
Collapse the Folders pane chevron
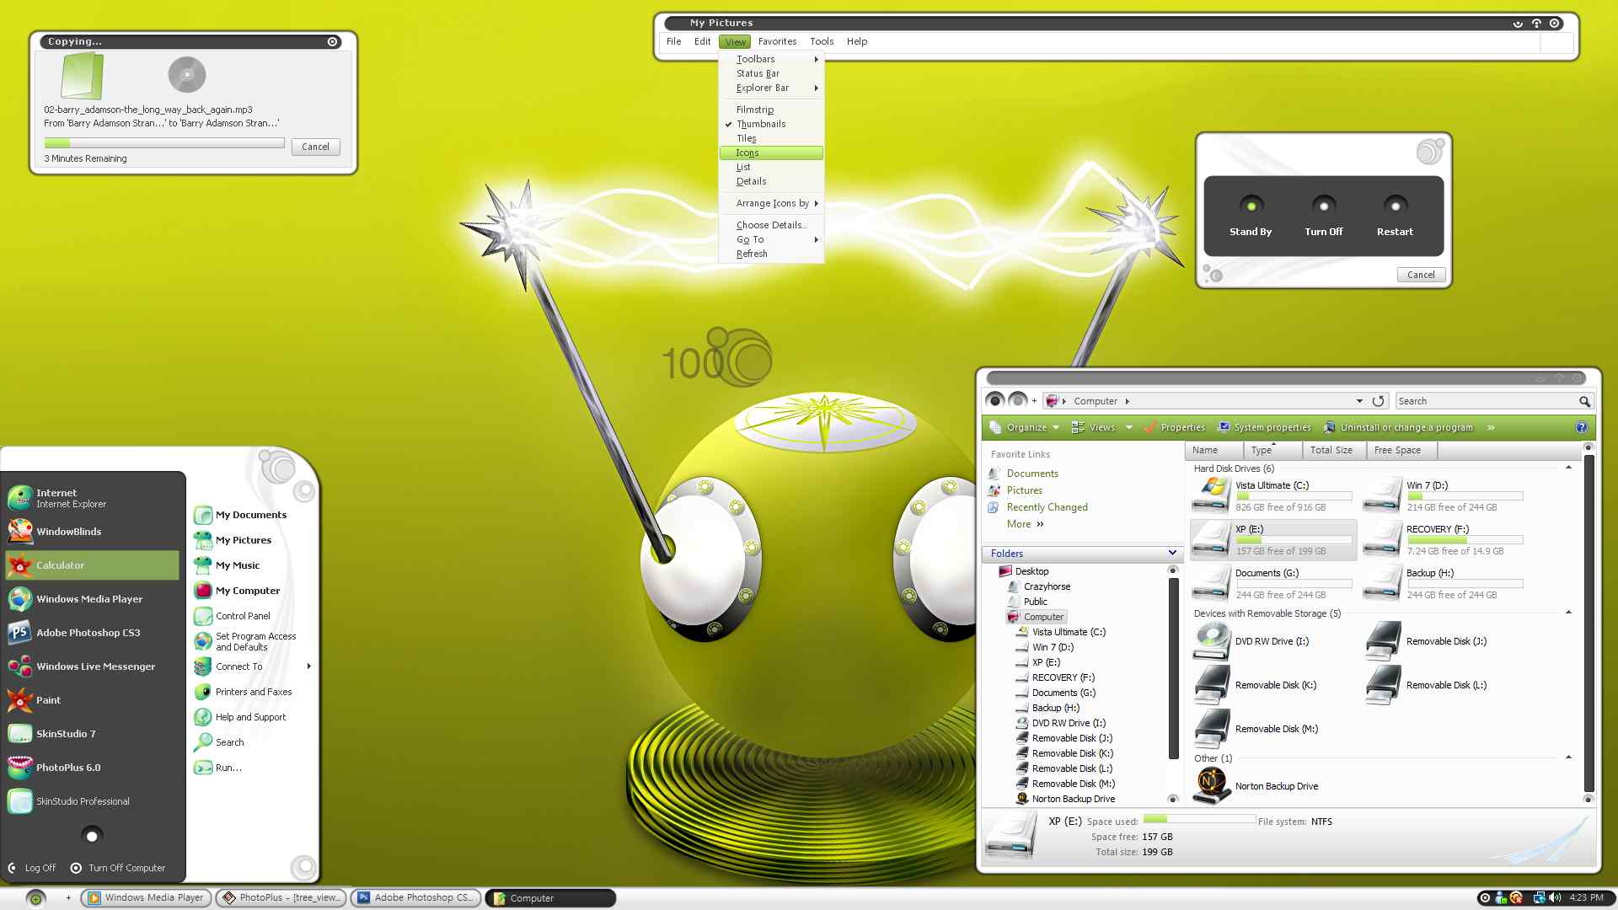click(x=1171, y=553)
